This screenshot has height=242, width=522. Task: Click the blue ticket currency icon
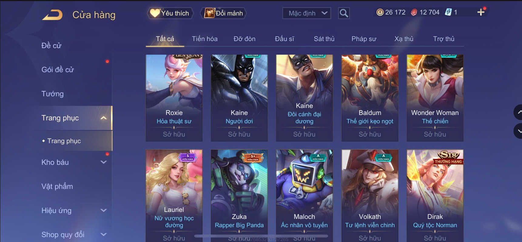[x=448, y=12]
